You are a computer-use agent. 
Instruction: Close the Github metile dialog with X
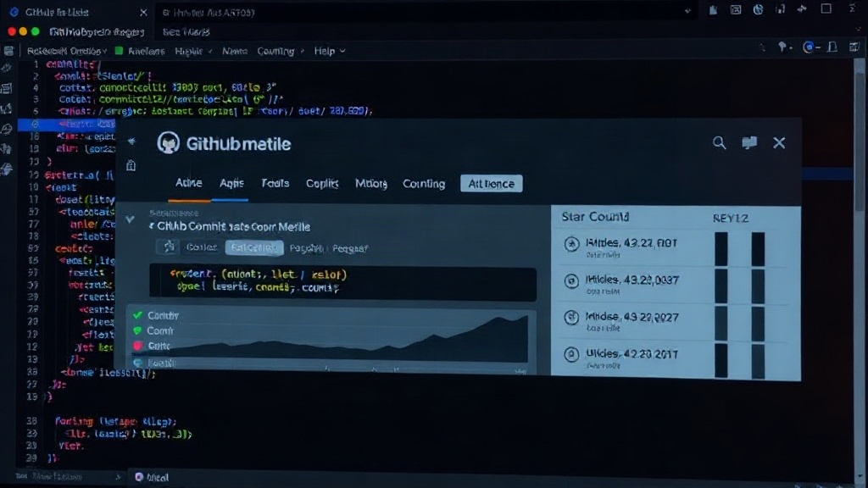pyautogui.click(x=779, y=143)
